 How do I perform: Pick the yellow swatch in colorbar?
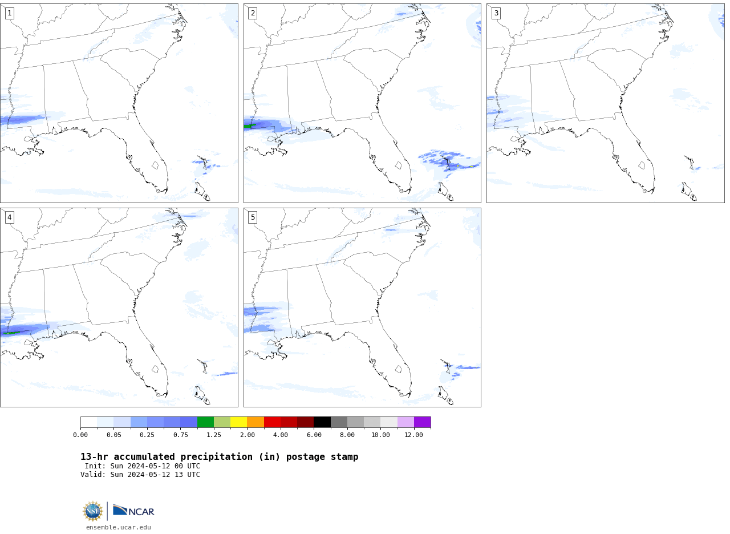[x=239, y=422]
